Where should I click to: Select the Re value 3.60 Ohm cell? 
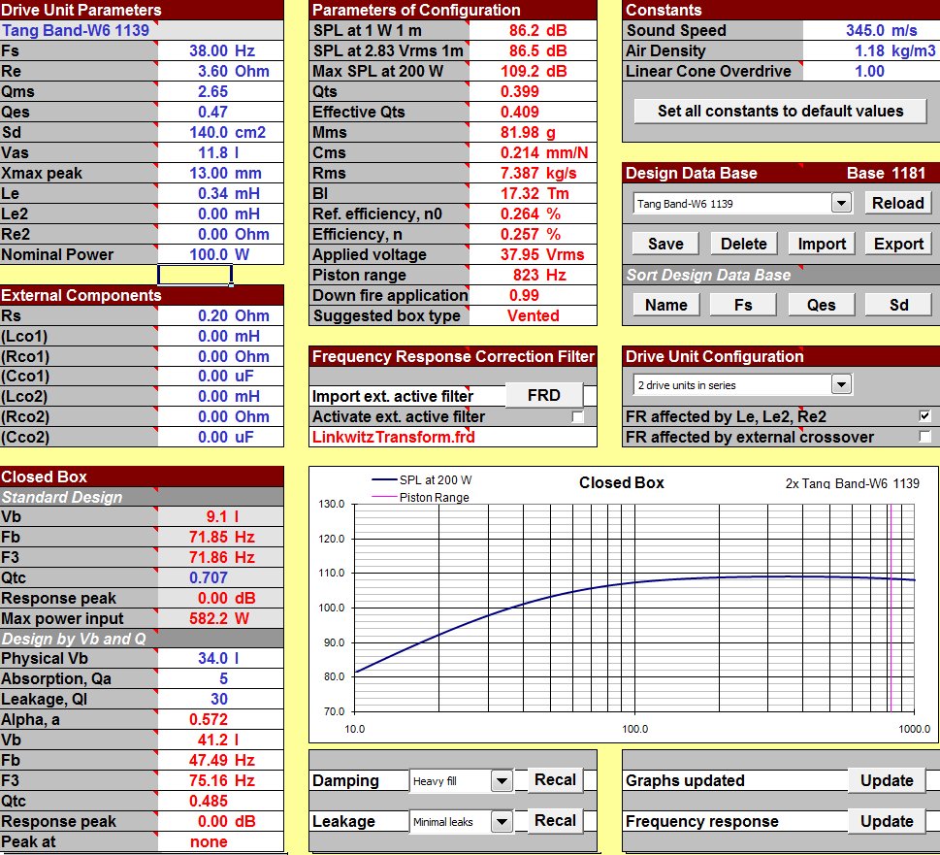(220, 72)
